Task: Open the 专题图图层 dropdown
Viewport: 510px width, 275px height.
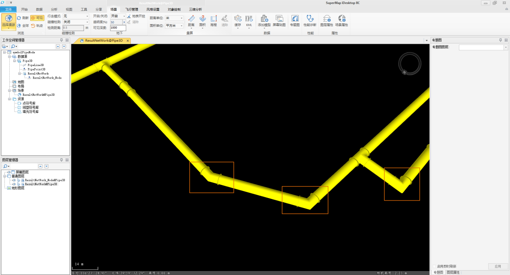Action: (x=506, y=48)
